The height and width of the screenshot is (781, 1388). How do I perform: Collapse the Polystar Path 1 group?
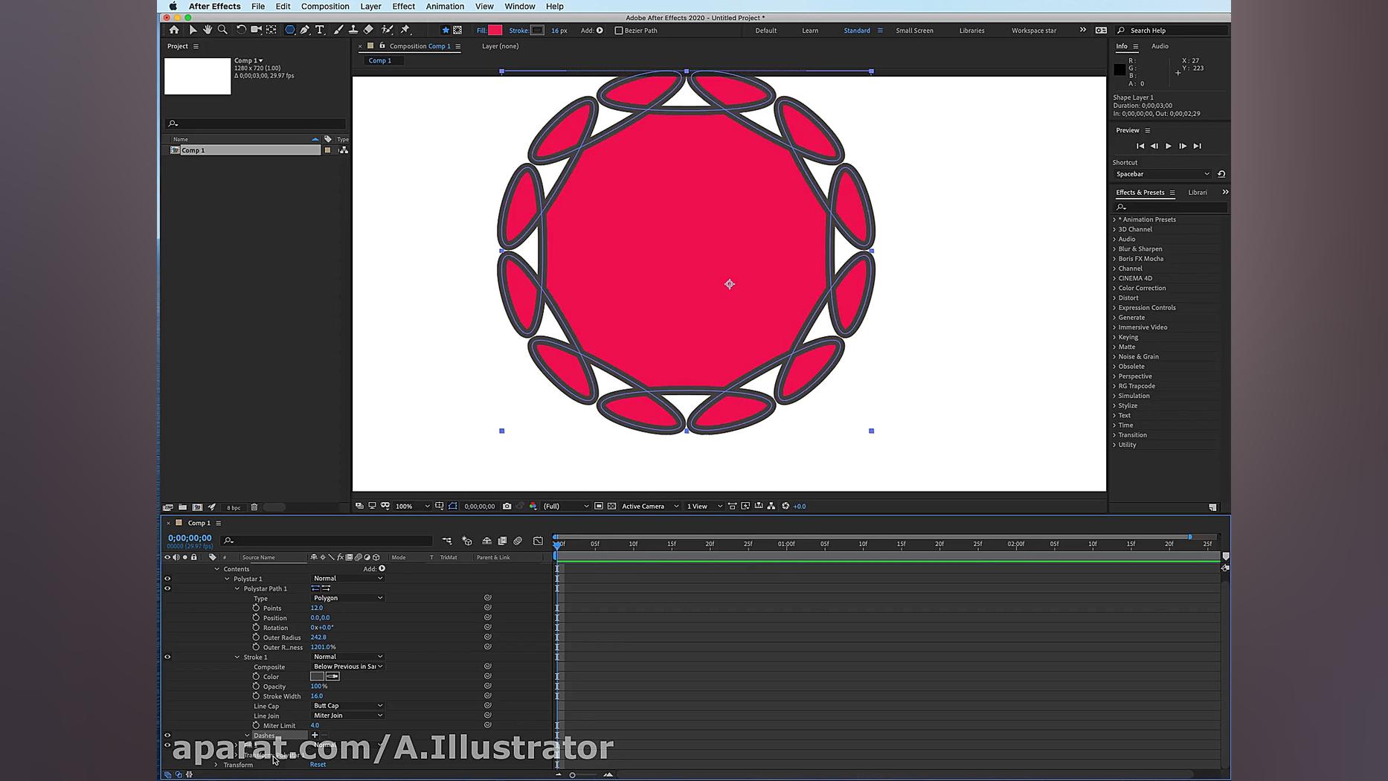[x=237, y=588]
